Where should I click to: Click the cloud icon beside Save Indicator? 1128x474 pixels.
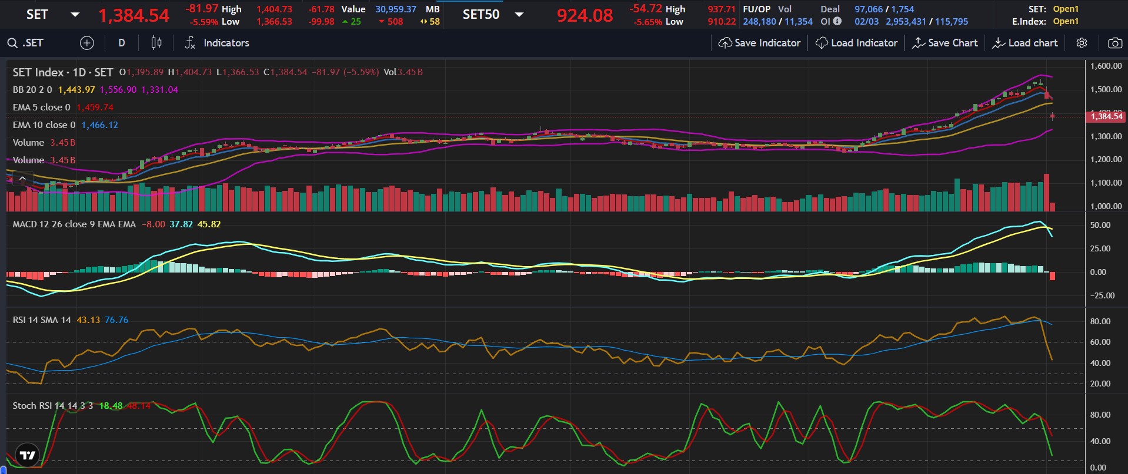click(x=725, y=43)
